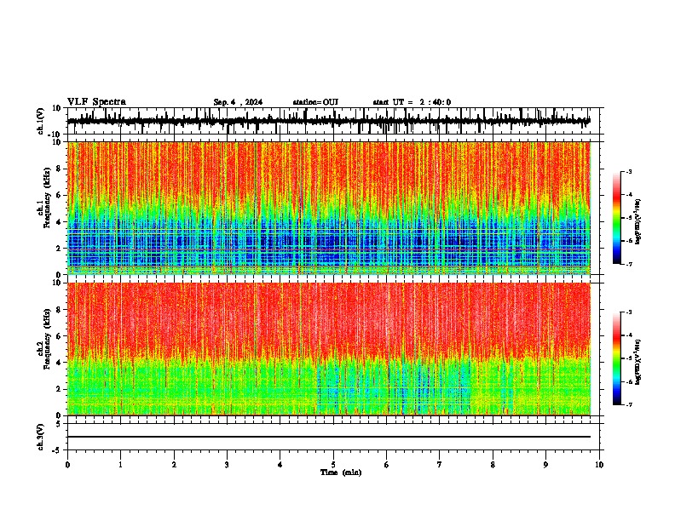Click the flat ch.3 voltage trace line

(328, 437)
